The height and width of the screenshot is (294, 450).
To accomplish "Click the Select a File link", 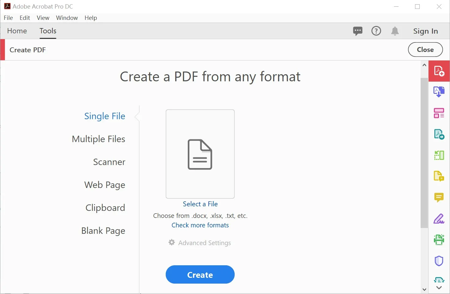I will tap(200, 204).
